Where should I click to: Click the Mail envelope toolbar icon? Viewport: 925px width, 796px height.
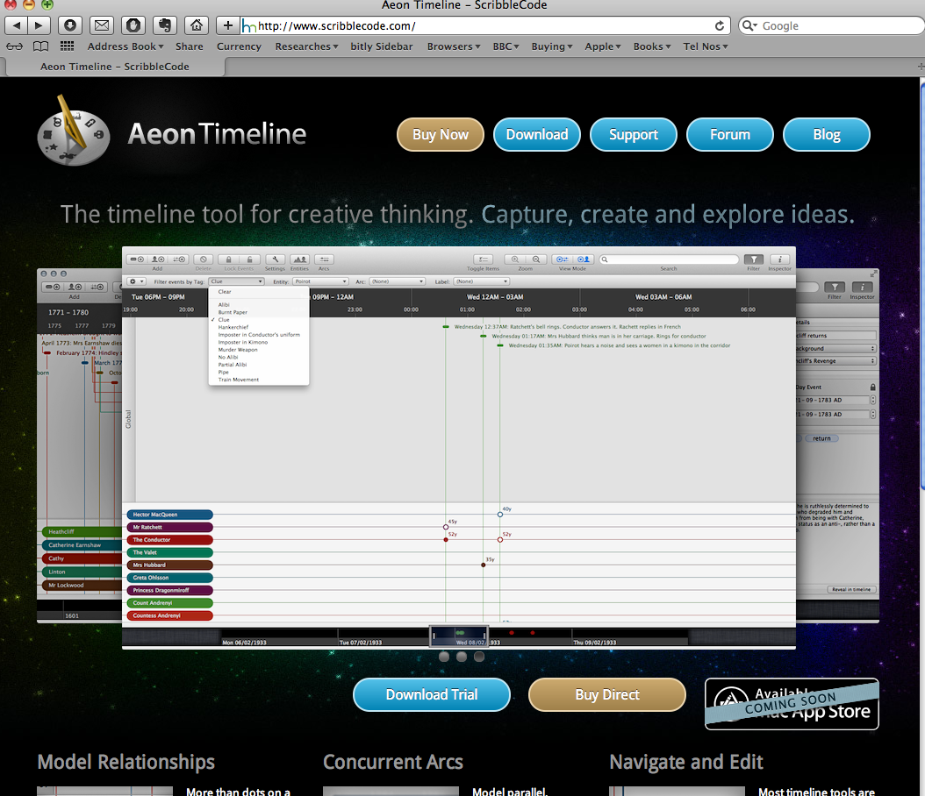click(102, 25)
